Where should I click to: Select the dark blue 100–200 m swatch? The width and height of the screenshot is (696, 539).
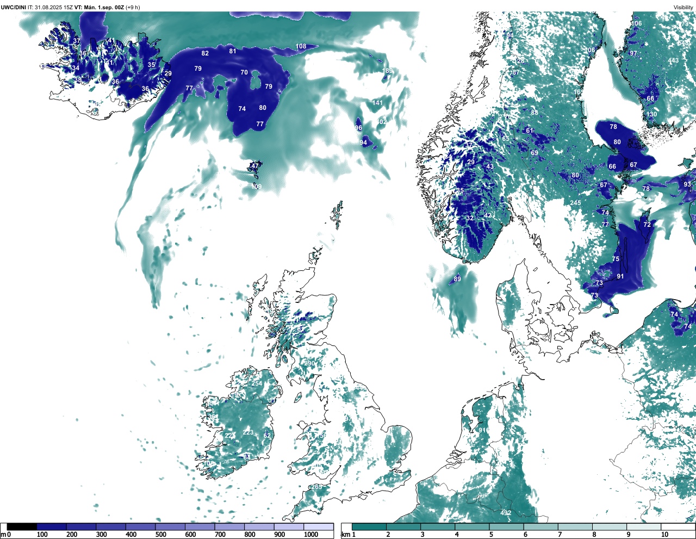pos(51,526)
